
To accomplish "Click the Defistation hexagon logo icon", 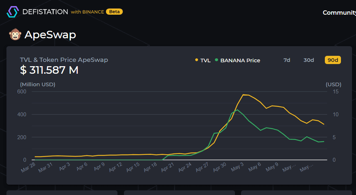I will click(12, 12).
